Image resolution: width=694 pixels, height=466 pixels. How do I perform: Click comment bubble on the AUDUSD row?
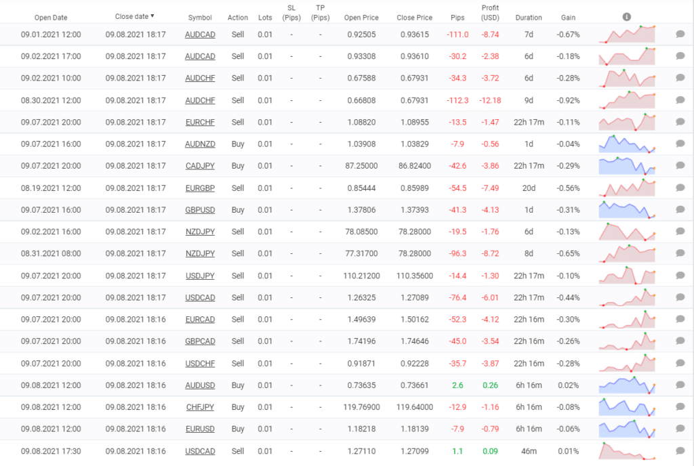[x=680, y=385]
